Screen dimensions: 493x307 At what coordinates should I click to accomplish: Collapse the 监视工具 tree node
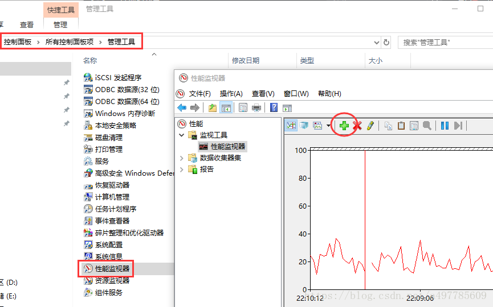(182, 135)
